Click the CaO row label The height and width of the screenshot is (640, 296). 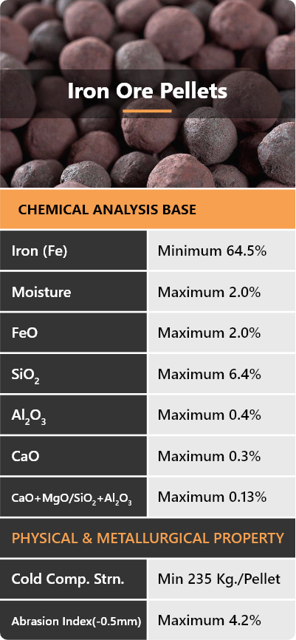pyautogui.click(x=26, y=456)
